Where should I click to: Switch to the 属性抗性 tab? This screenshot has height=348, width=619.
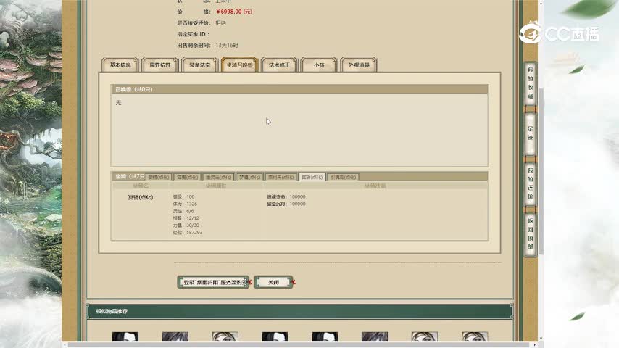[x=160, y=65]
